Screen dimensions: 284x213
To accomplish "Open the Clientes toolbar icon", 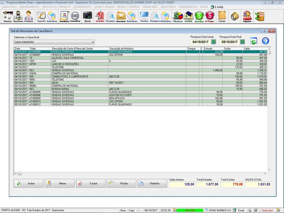I will [x=7, y=16].
